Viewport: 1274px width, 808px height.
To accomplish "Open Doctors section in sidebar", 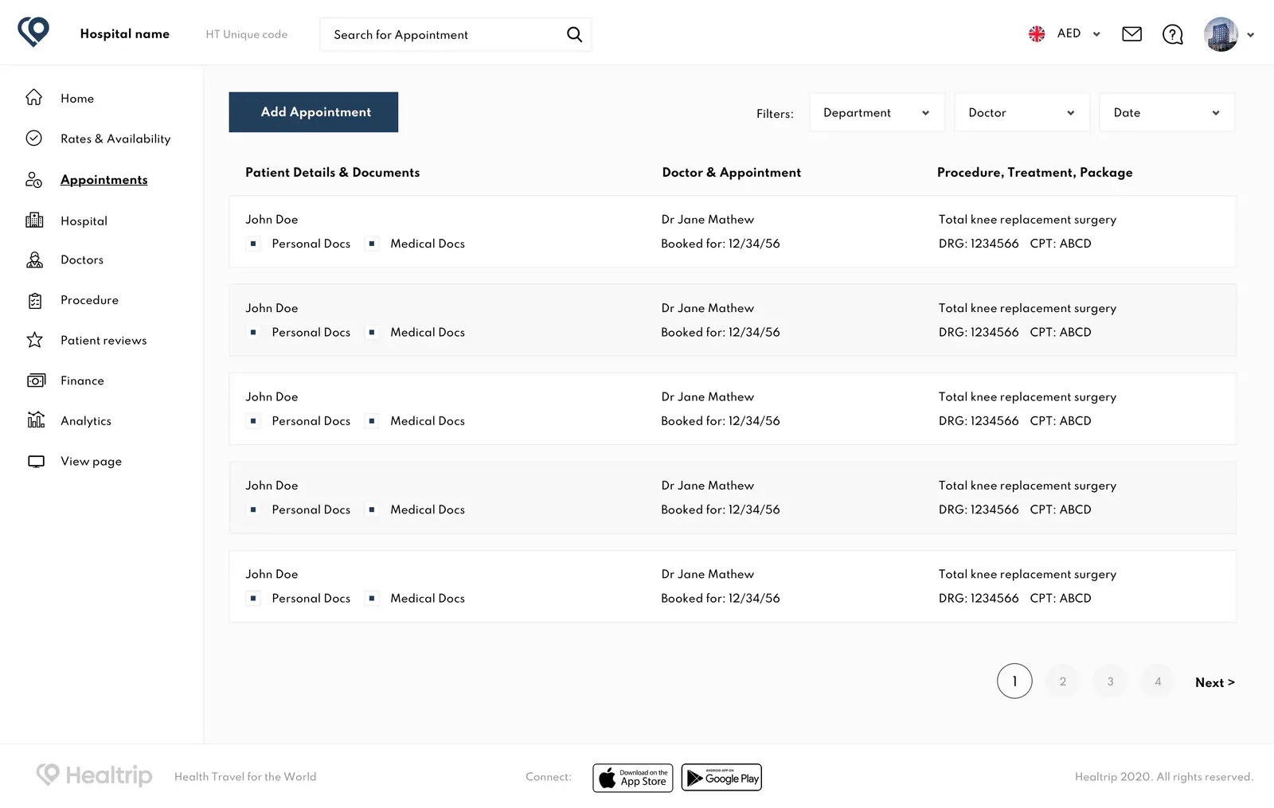I will click(x=82, y=260).
